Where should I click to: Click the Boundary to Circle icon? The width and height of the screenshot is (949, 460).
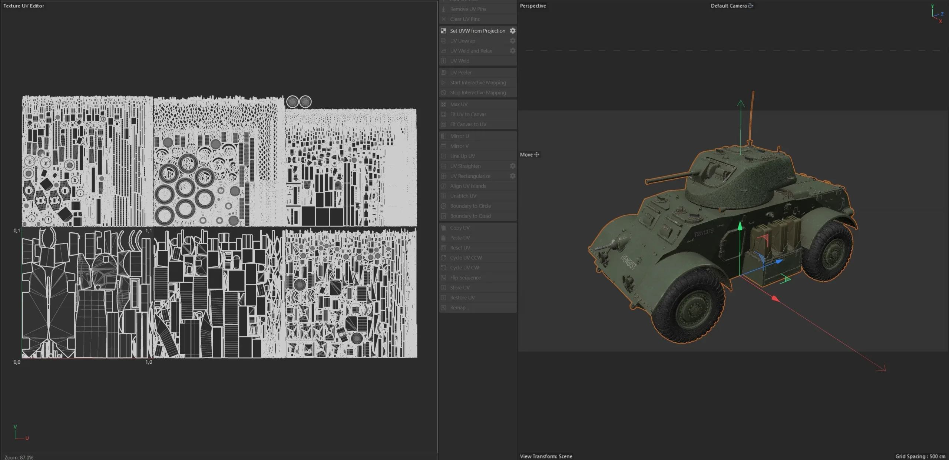(444, 206)
